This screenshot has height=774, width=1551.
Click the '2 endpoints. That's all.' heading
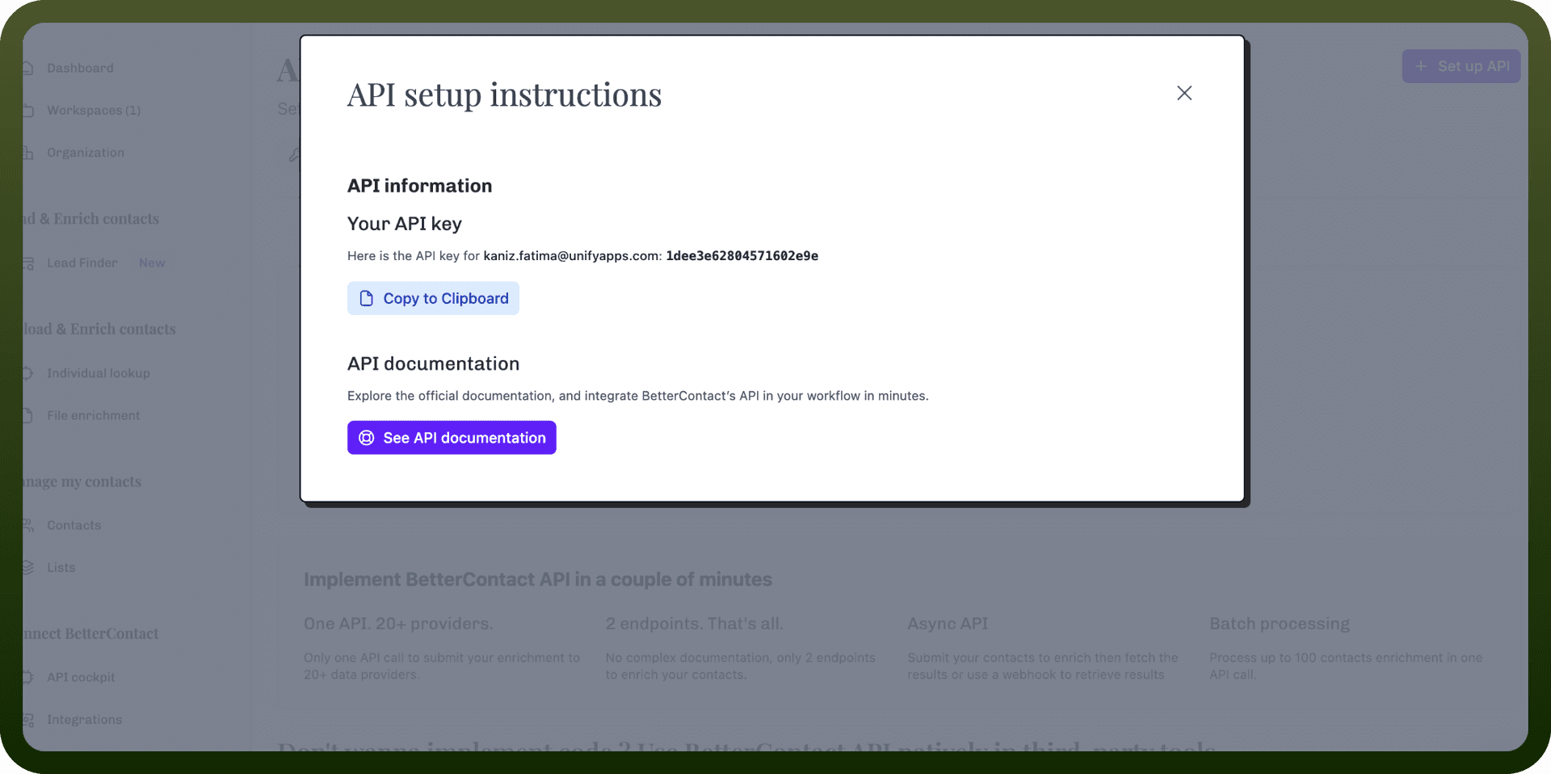[x=695, y=624]
